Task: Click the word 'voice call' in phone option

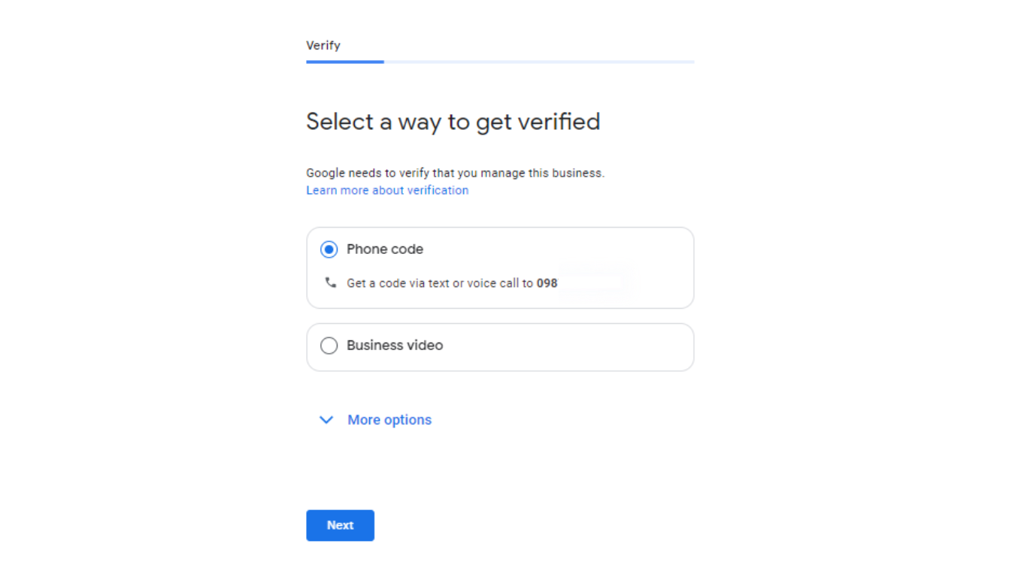Action: [x=492, y=284]
